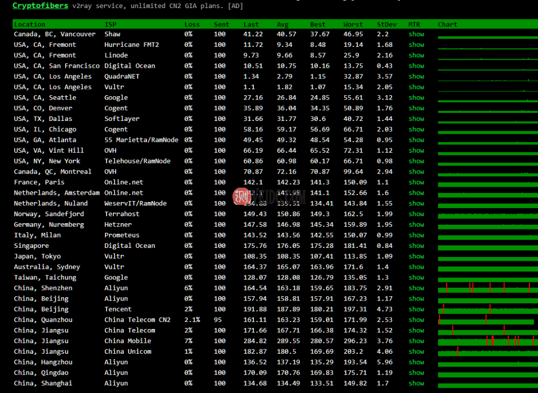Image resolution: width=538 pixels, height=393 pixels.
Task: Click the Shenzhen Aliyun latency chart
Action: [487, 288]
